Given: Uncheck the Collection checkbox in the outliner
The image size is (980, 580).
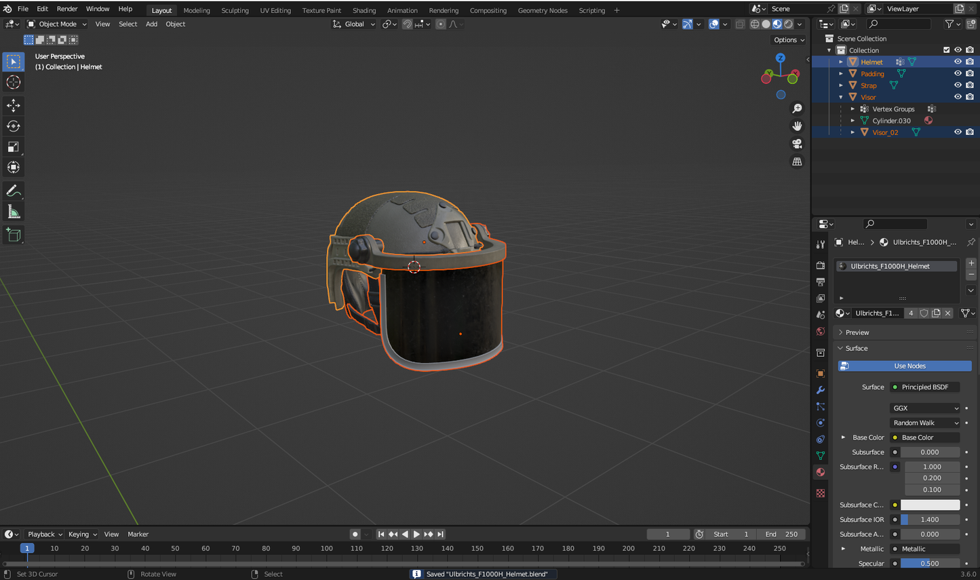Looking at the screenshot, I should pyautogui.click(x=947, y=50).
